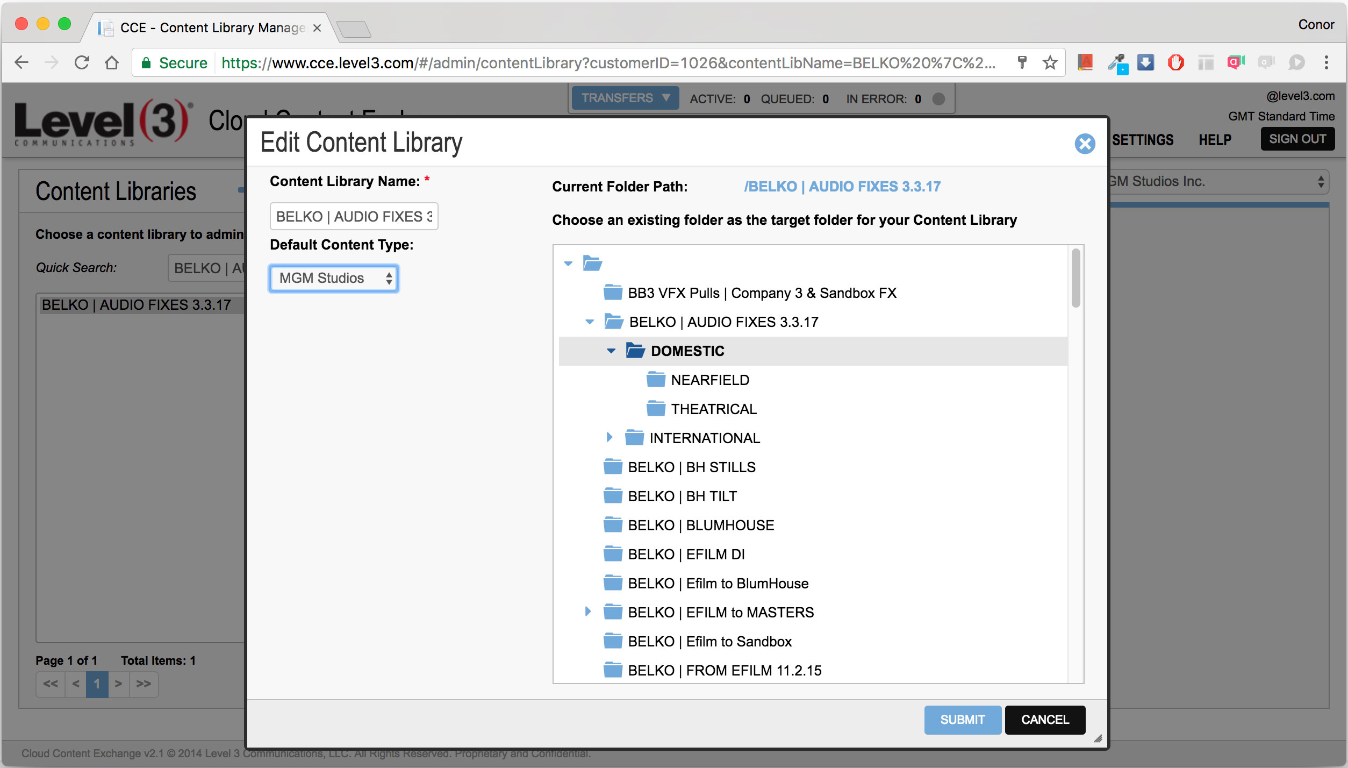Click the BELKO | EFILM DI folder icon
The height and width of the screenshot is (768, 1348).
(613, 553)
